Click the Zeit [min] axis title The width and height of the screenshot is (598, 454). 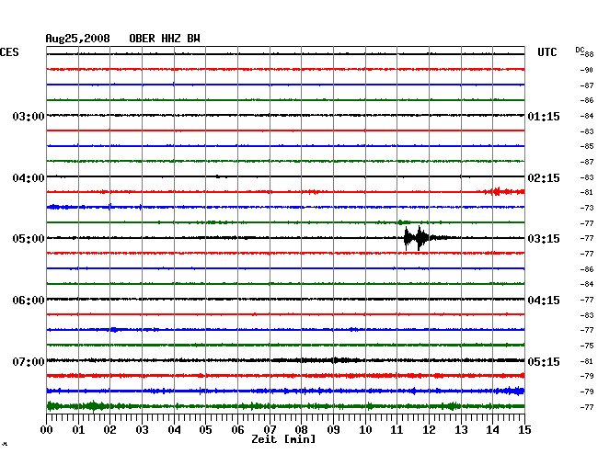point(283,439)
